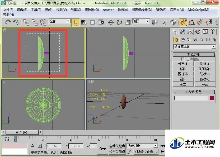Click the X coordinate field
The width and height of the screenshot is (220, 157).
[x=54, y=146]
